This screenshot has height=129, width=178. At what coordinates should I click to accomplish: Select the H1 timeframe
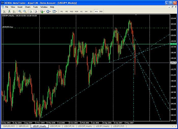[81, 11]
